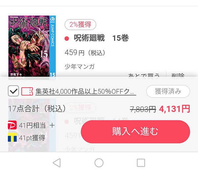Tap the Android home circle button

tap(99, 163)
